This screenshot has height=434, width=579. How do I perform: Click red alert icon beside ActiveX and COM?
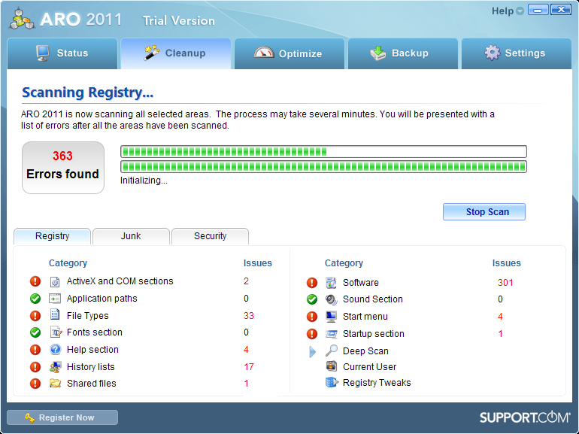(35, 281)
